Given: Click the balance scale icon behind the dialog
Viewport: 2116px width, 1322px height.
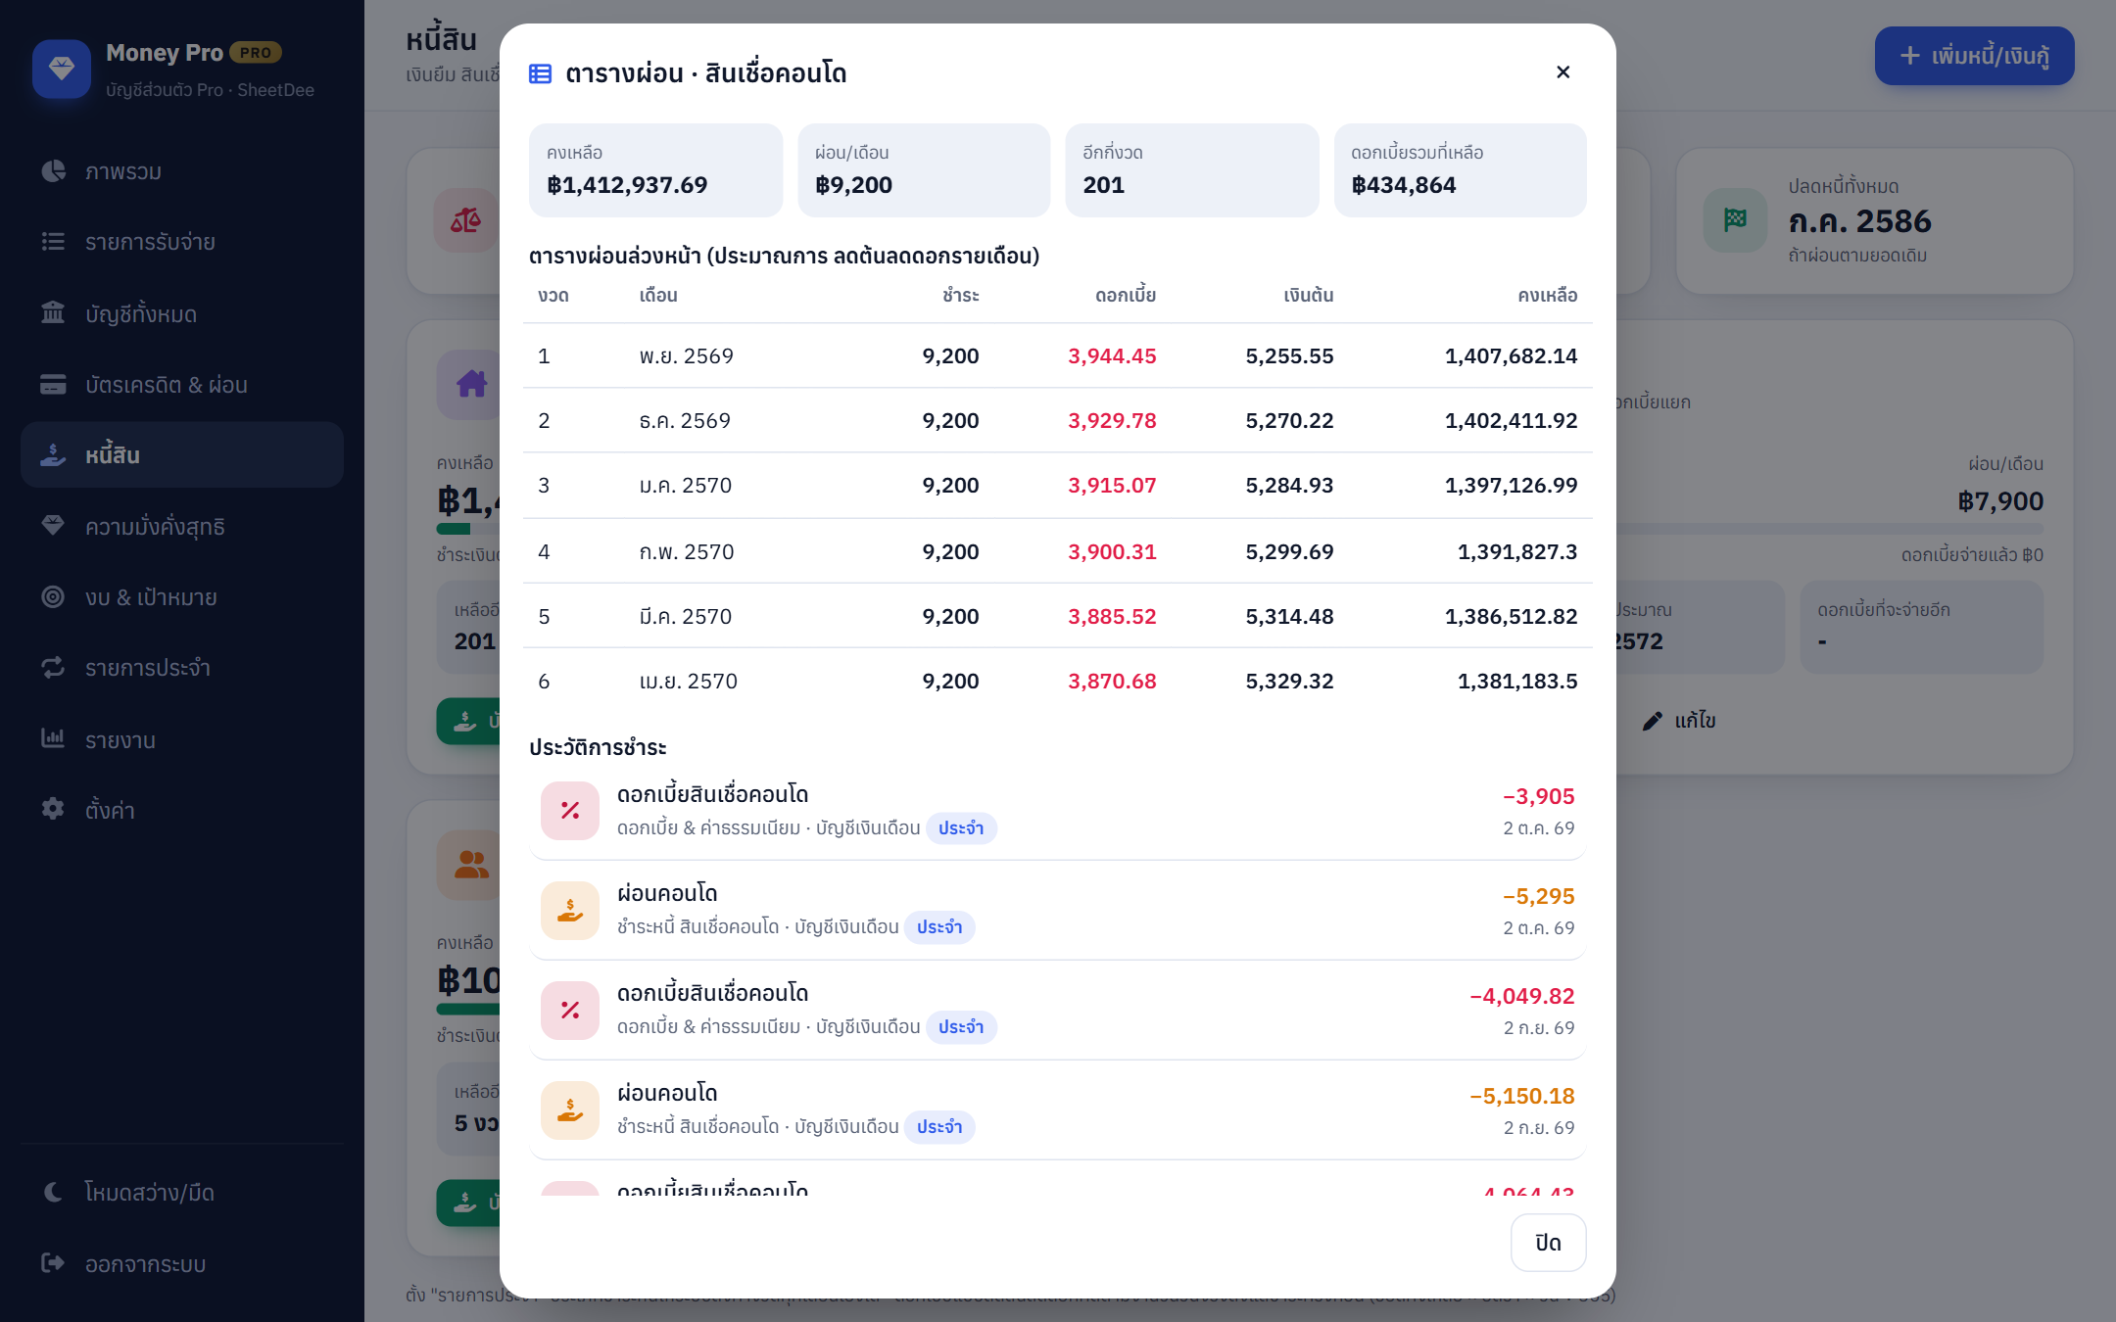Looking at the screenshot, I should pyautogui.click(x=465, y=220).
